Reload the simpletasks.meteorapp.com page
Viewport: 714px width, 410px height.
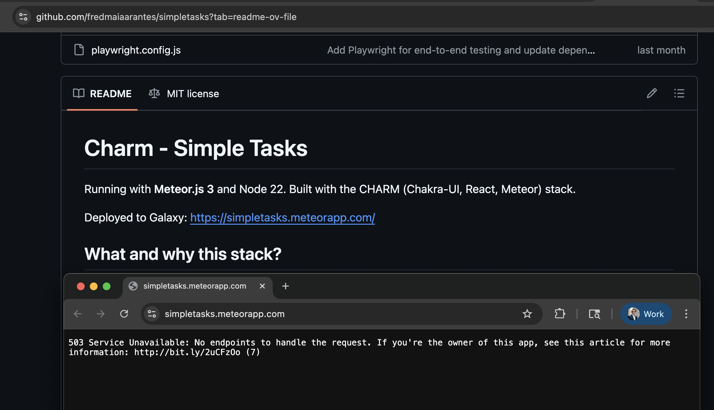point(124,314)
